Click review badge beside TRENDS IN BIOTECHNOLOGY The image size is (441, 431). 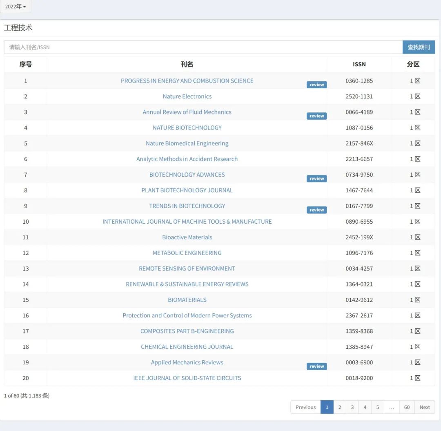(316, 210)
